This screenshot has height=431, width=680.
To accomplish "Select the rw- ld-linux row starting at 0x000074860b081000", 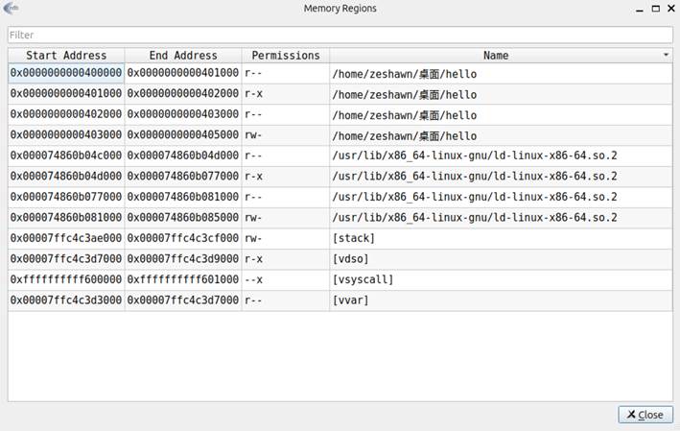I will 340,218.
